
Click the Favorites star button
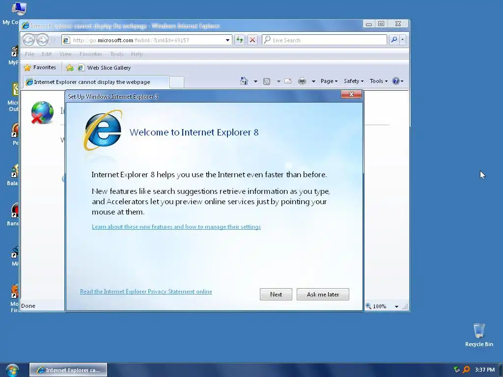click(x=40, y=67)
